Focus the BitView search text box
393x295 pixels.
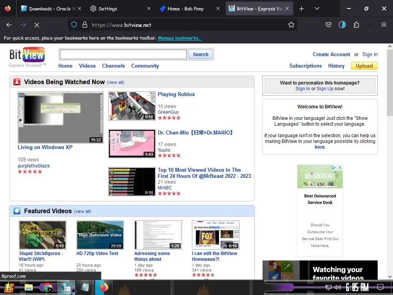(123, 55)
